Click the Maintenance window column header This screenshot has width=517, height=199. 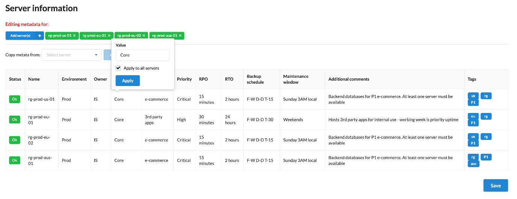coord(295,79)
